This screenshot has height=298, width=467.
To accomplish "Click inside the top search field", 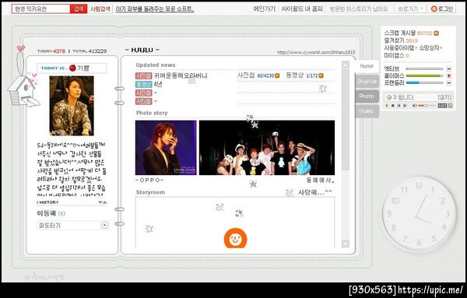I will [40, 9].
